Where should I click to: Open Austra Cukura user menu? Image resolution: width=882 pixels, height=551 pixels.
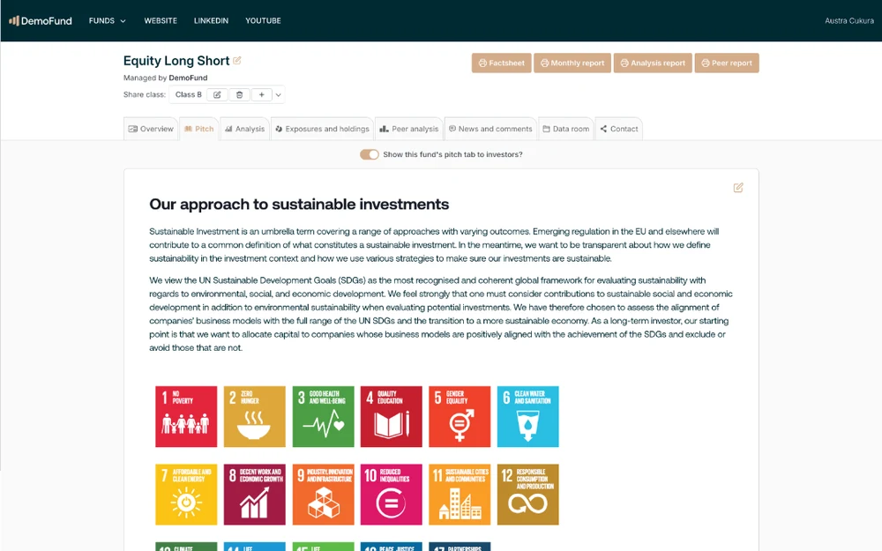[x=848, y=21]
